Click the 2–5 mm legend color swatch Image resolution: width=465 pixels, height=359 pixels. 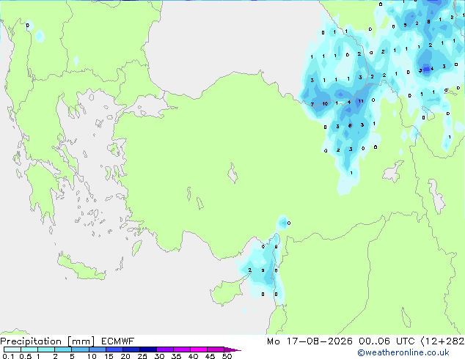[63, 349]
